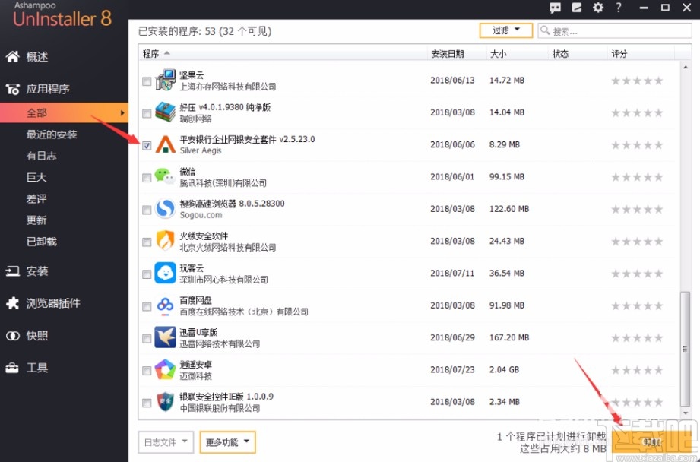Check the 玩客云 checkbox

[x=147, y=274]
